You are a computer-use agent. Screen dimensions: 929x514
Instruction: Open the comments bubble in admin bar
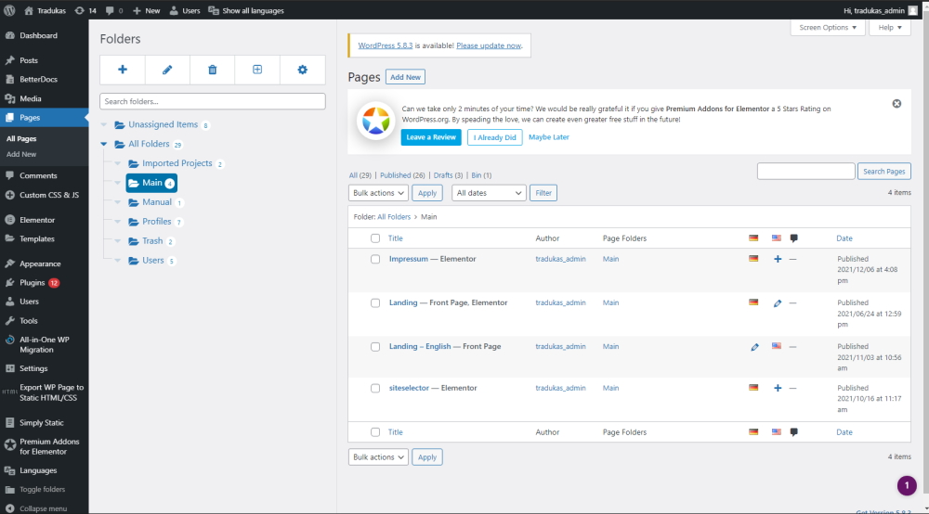click(x=113, y=10)
